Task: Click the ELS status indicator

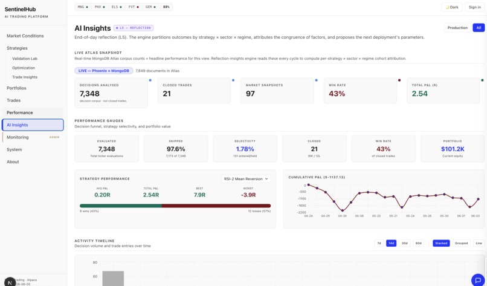Action: 117,7
